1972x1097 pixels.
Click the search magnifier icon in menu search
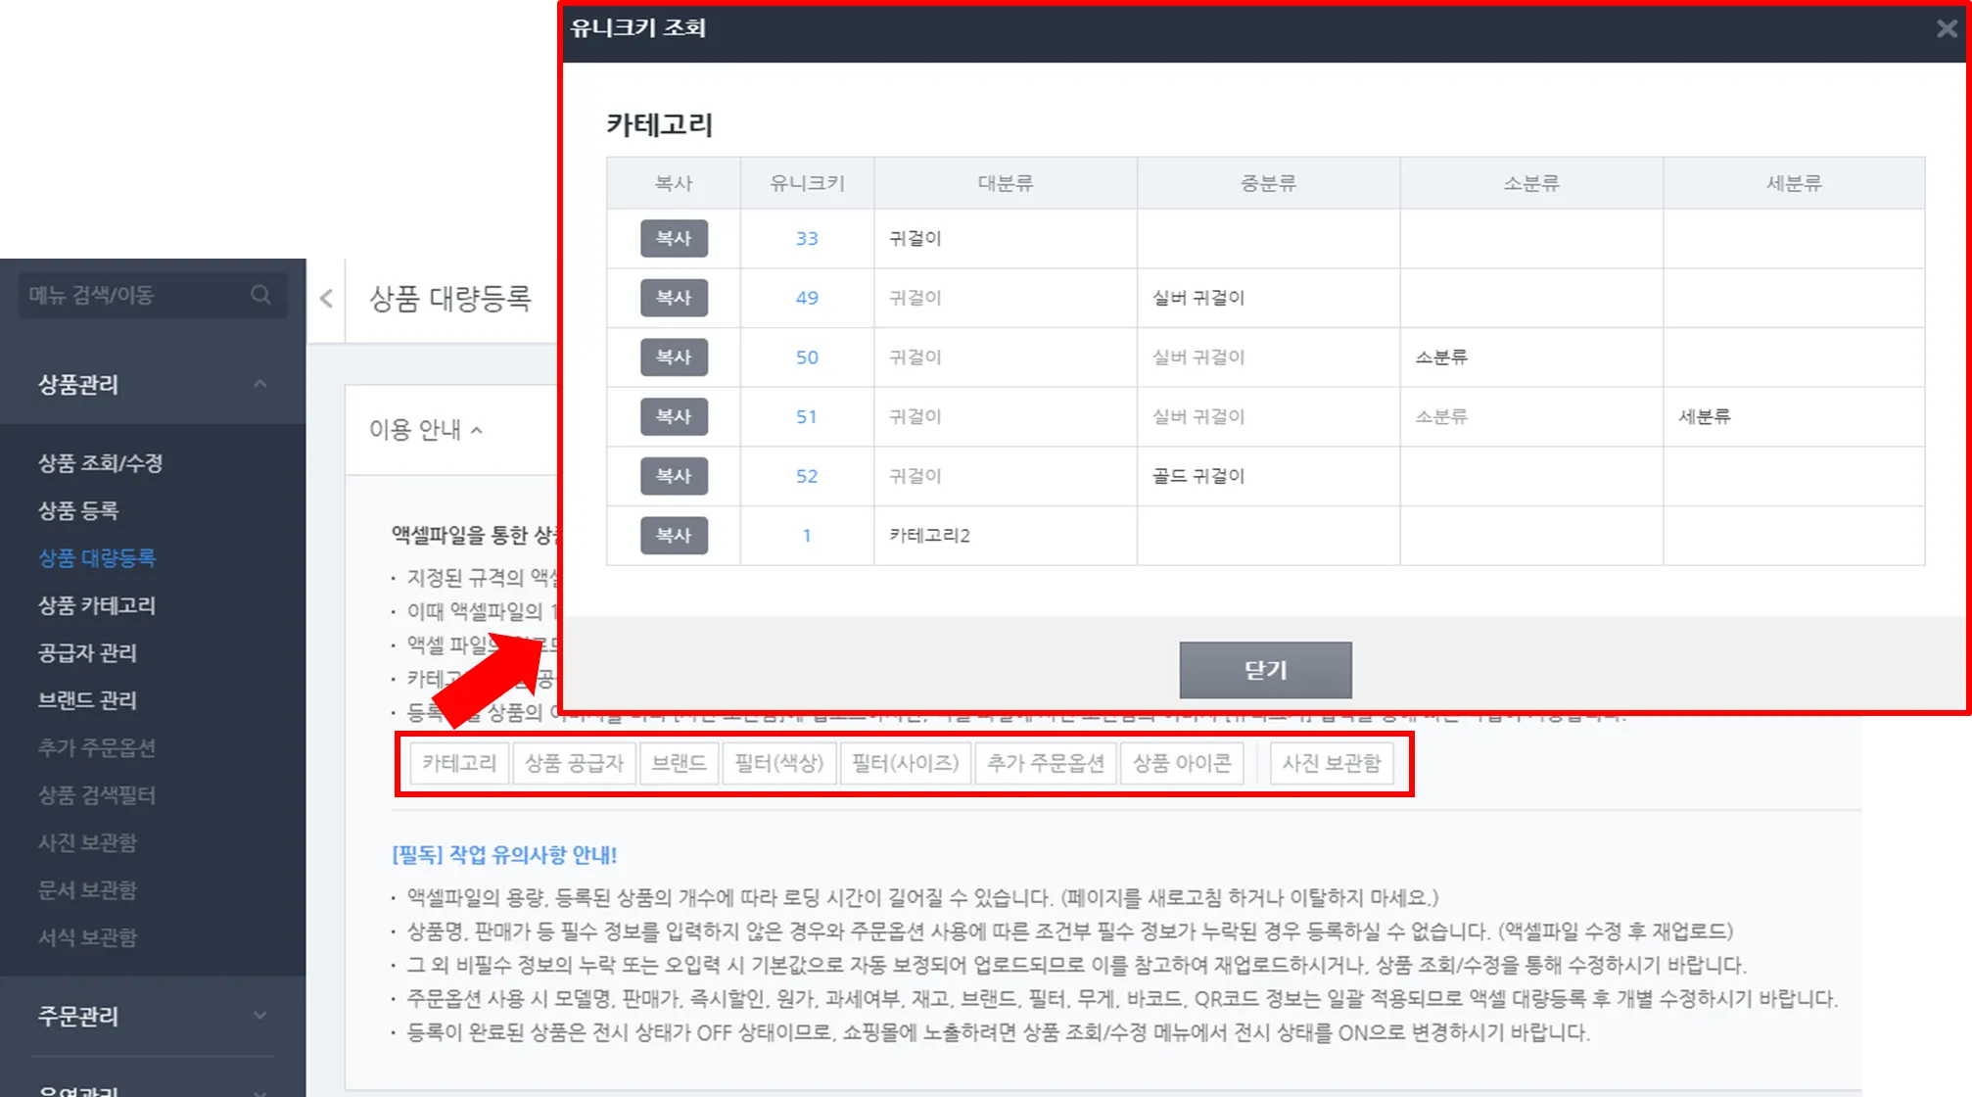[x=260, y=295]
